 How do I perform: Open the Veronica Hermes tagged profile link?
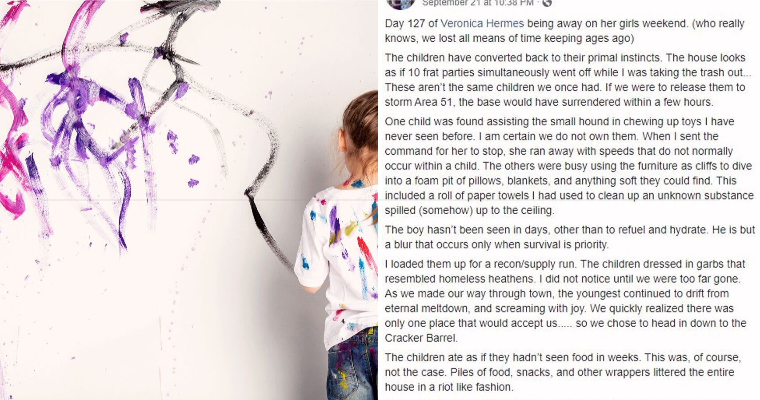point(482,24)
